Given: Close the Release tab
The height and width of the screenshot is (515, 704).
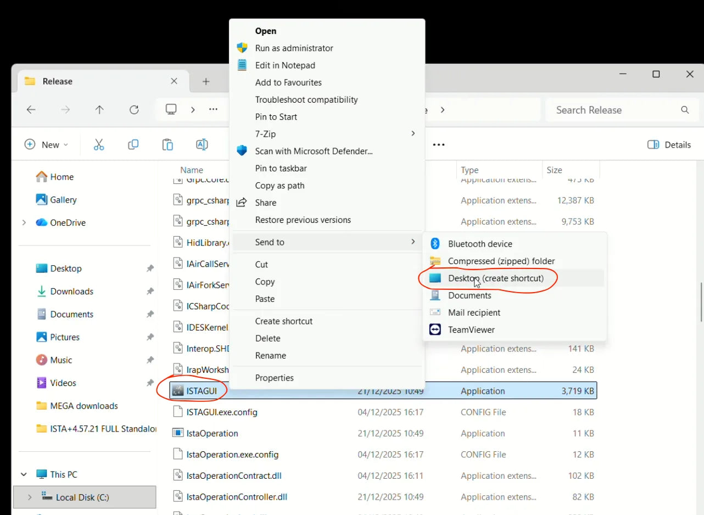Looking at the screenshot, I should click(x=174, y=81).
